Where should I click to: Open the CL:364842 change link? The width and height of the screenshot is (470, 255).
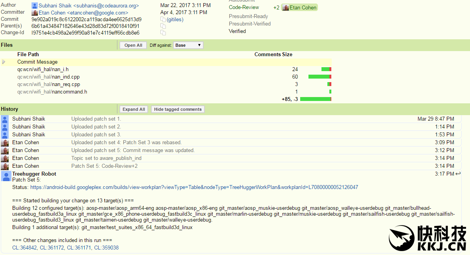(x=24, y=248)
